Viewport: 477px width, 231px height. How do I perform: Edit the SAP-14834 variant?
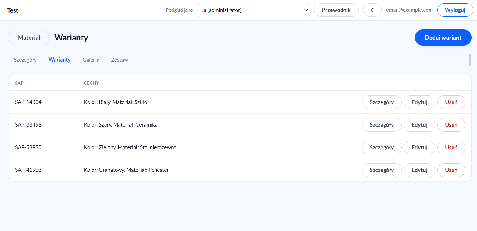419,102
